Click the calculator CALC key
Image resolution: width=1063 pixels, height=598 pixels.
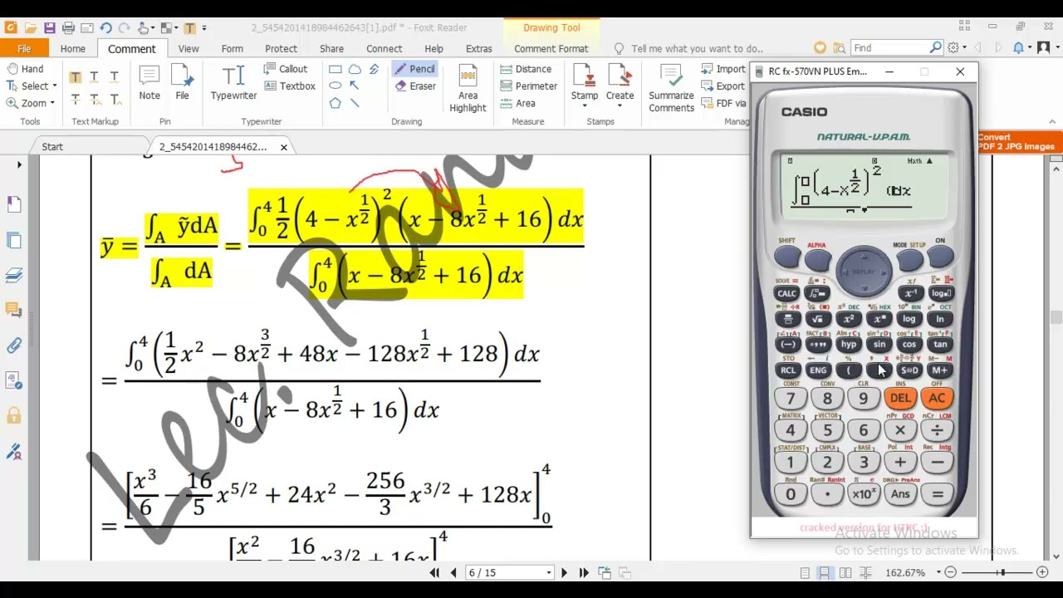(786, 293)
